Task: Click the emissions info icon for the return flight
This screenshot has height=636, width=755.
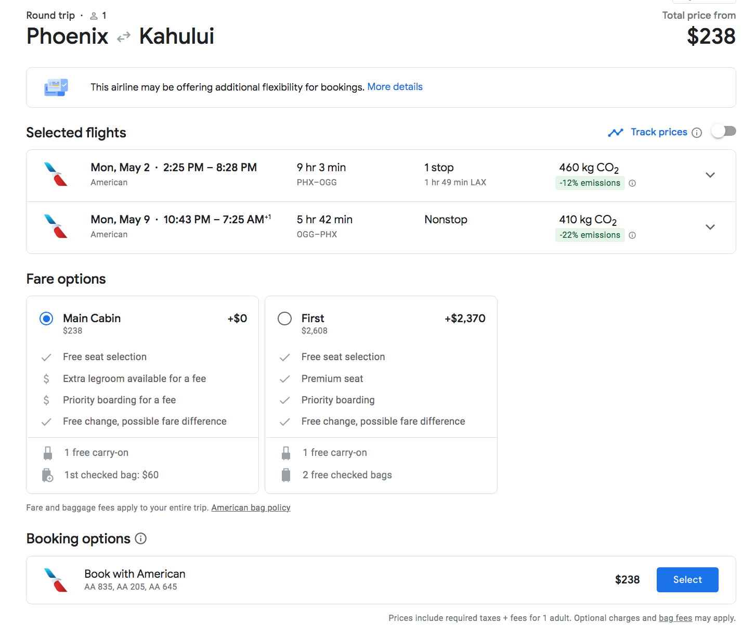Action: point(632,235)
